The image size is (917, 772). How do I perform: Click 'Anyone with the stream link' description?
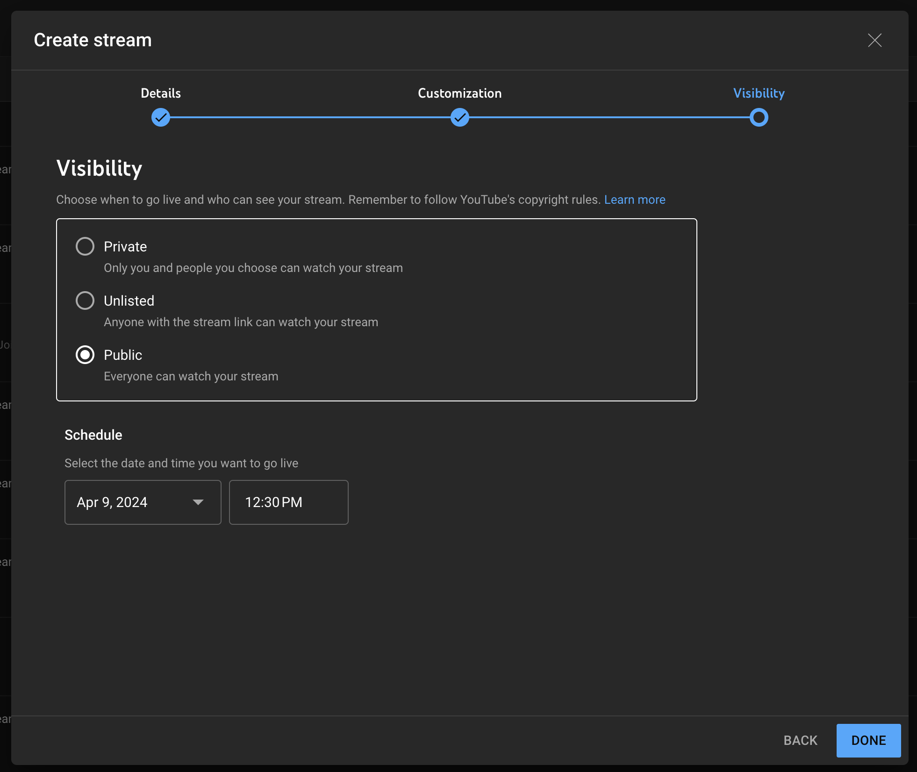click(x=241, y=322)
